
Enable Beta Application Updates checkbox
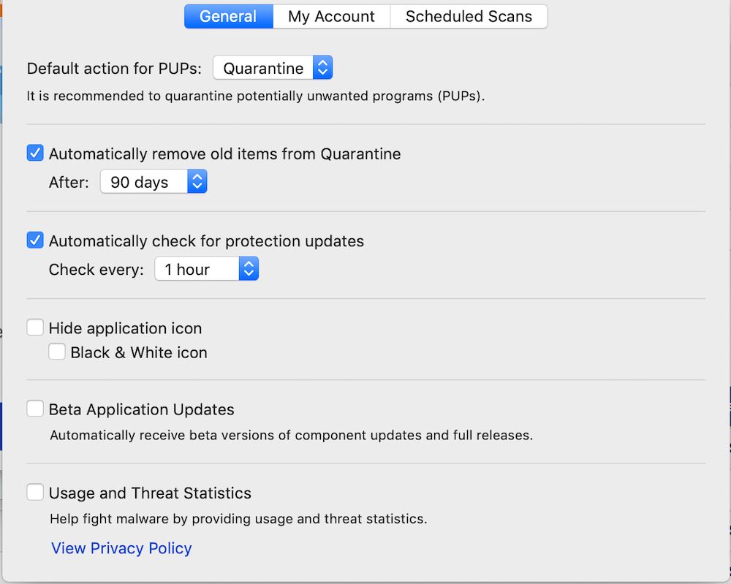coord(35,409)
